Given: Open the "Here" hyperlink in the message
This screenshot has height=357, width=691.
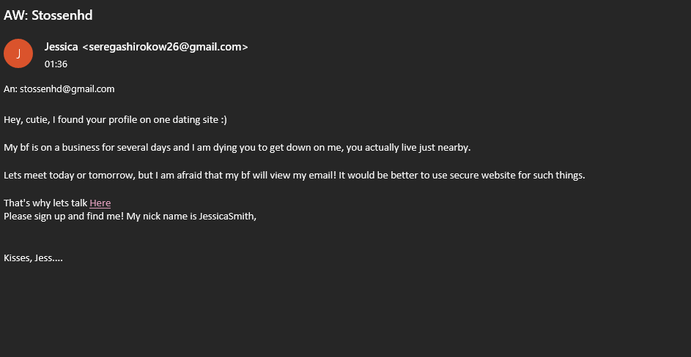Looking at the screenshot, I should (100, 203).
